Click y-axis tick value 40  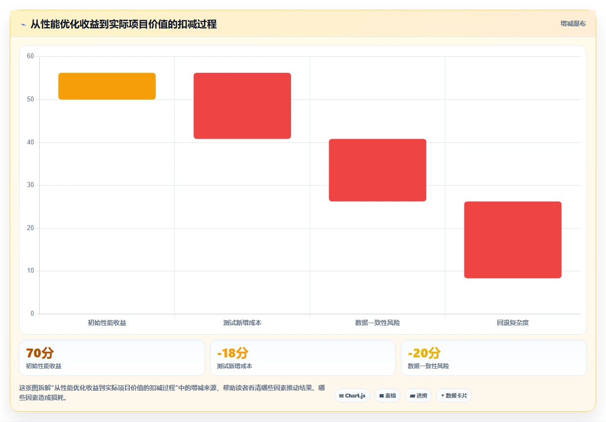[x=30, y=142]
